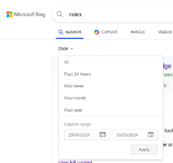Screen dimensions: 173x163
Task: Click the colorful Copilot icon
Action: (x=97, y=32)
